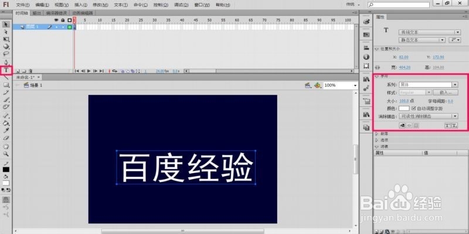This screenshot has height=234, width=469.
Task: Collapse the 位置和大小 section
Action: [x=376, y=49]
